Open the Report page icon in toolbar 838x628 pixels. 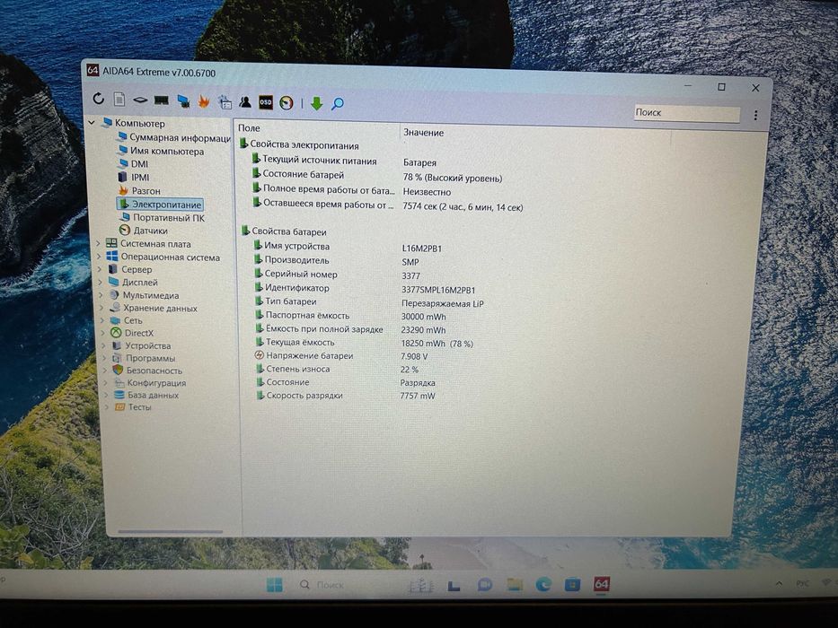[x=119, y=100]
